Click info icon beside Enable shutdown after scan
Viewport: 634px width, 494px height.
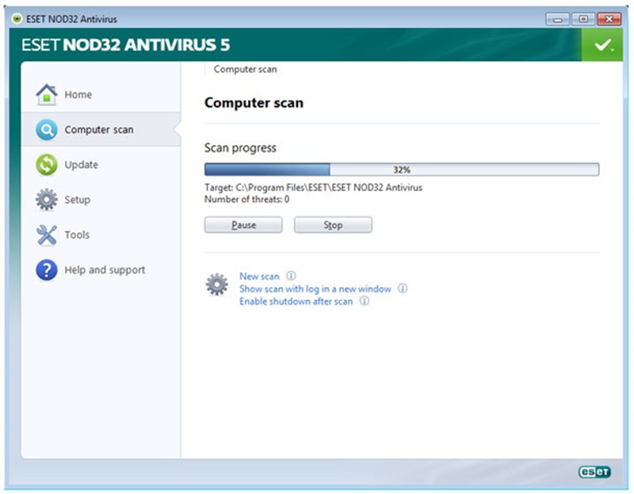point(365,301)
